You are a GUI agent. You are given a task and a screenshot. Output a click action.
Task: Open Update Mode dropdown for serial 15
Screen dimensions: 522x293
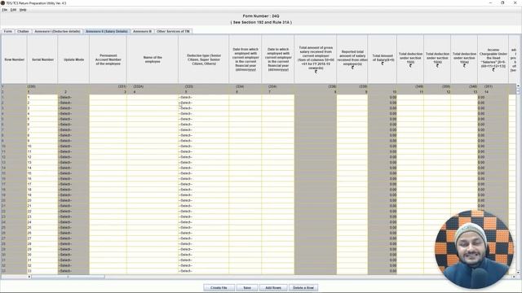tap(73, 173)
